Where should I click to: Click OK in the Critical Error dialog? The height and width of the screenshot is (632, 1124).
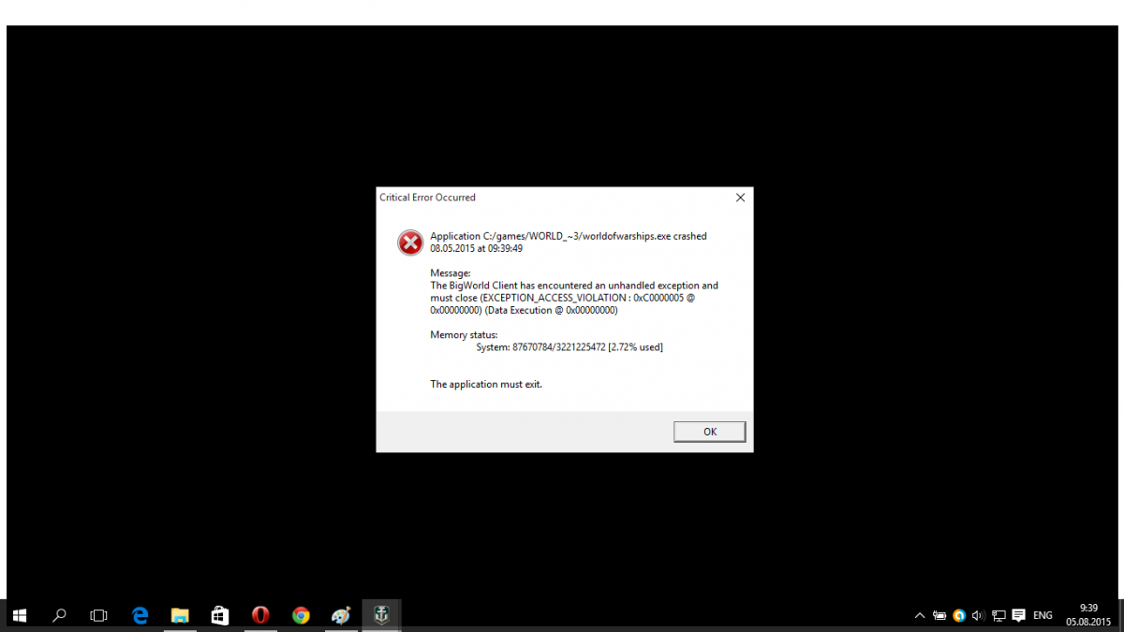(710, 432)
